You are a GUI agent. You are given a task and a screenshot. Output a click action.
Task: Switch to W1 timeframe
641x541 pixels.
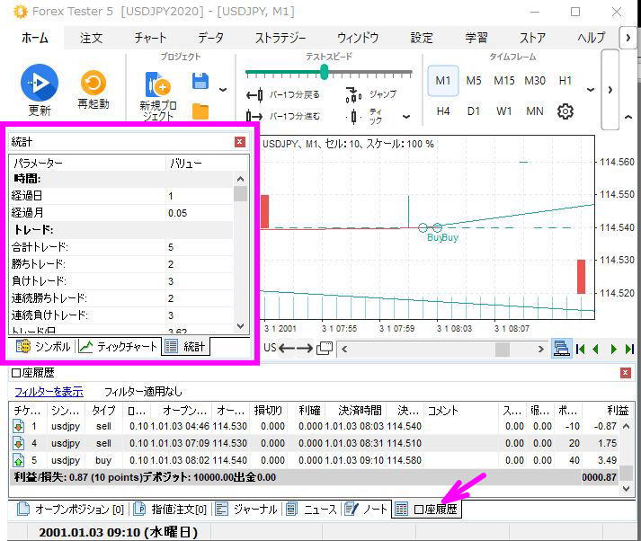(x=503, y=111)
